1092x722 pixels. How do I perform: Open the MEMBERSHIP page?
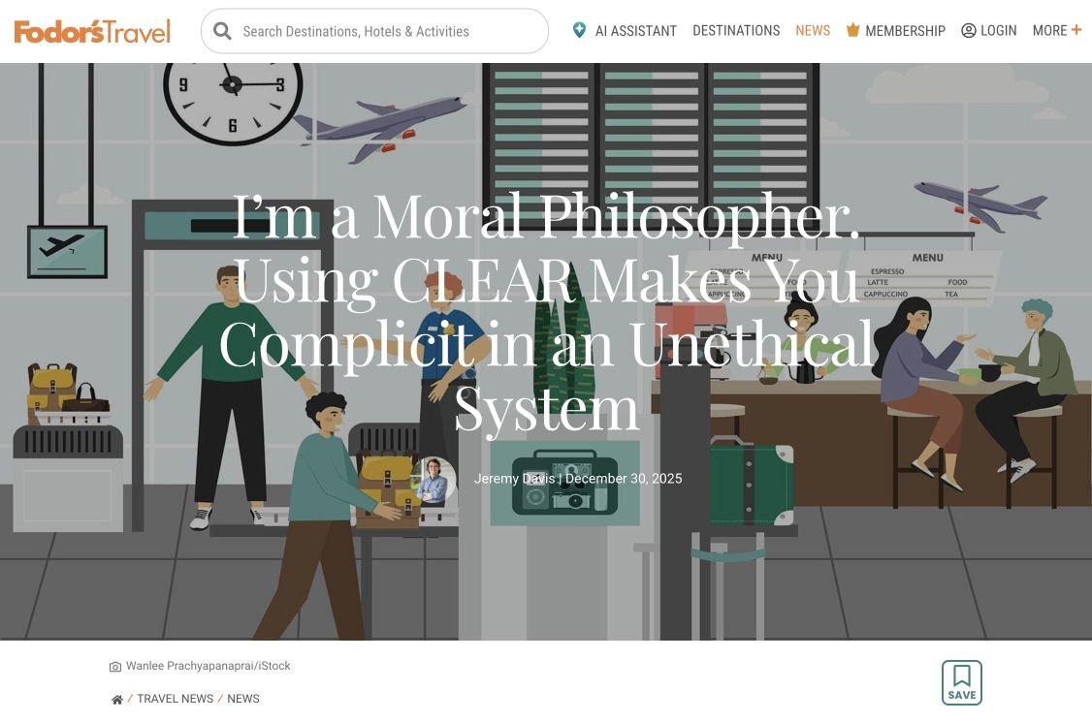click(x=905, y=31)
